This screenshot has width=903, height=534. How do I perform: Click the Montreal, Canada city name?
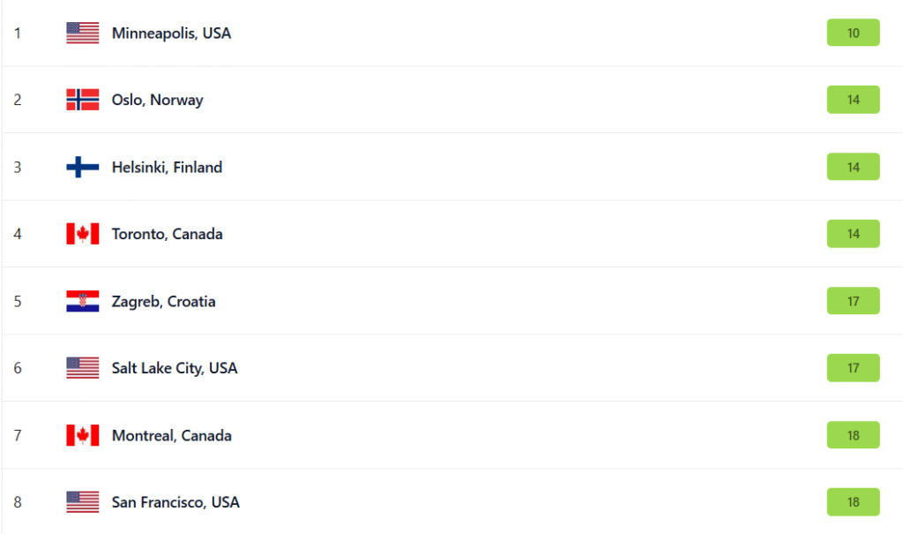click(x=171, y=435)
